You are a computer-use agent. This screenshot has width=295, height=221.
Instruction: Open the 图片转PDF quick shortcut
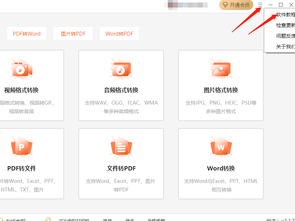(x=73, y=33)
